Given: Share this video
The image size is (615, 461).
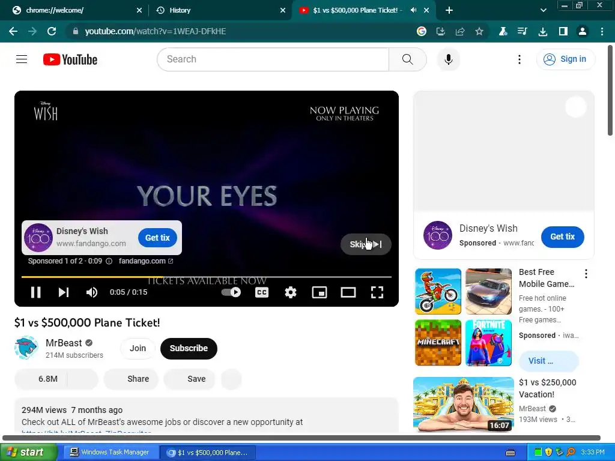Looking at the screenshot, I should [x=131, y=379].
